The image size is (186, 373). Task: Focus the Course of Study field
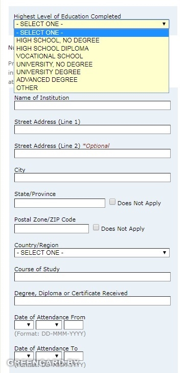click(x=92, y=277)
